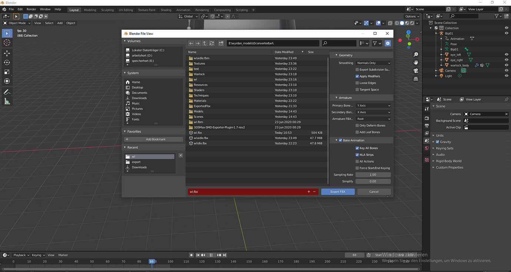Screen dimensions: 511x272
Task: Open the Output properties tab icon
Action: tap(427, 126)
